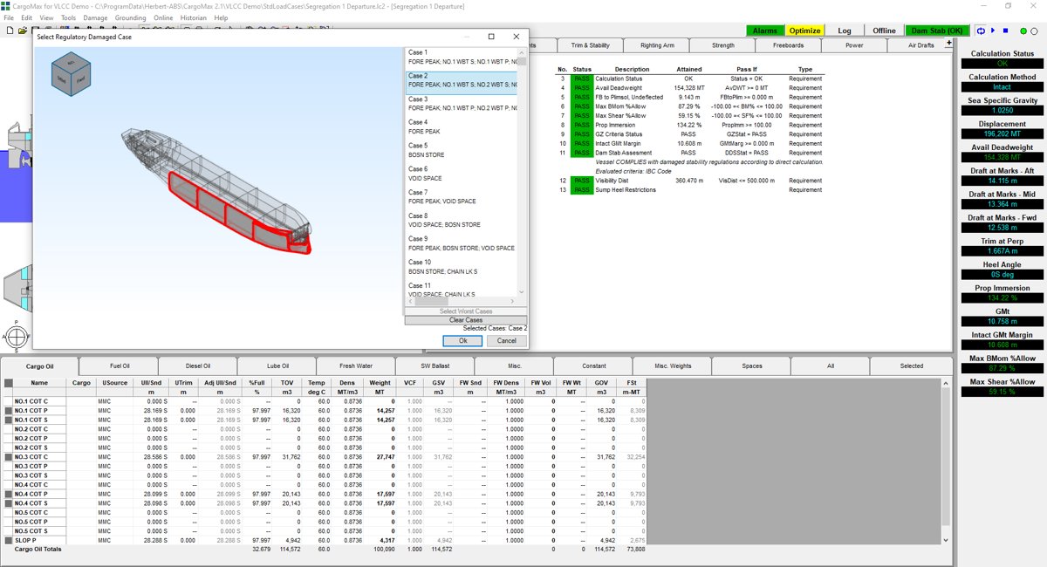1047x567 pixels.
Task: Toggle the NO.1 COT P row marker
Action: [x=9, y=410]
